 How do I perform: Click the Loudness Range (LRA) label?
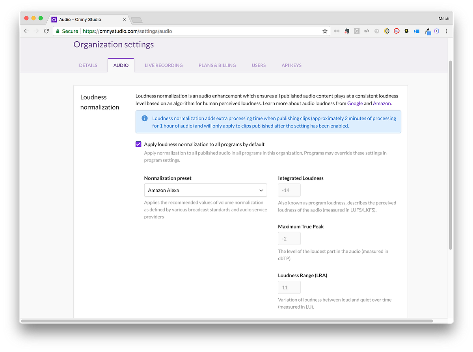(x=303, y=275)
